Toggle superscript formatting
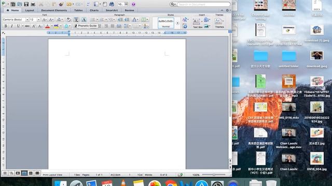 [34, 26]
